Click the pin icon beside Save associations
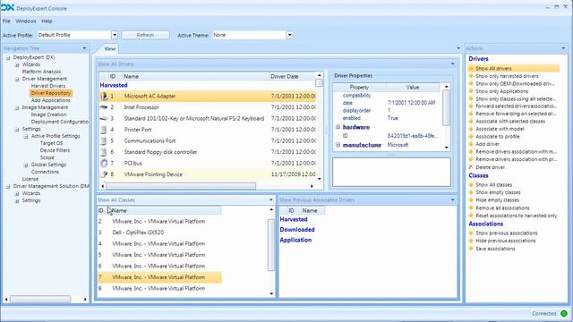The height and width of the screenshot is (322, 573). pyautogui.click(x=471, y=249)
